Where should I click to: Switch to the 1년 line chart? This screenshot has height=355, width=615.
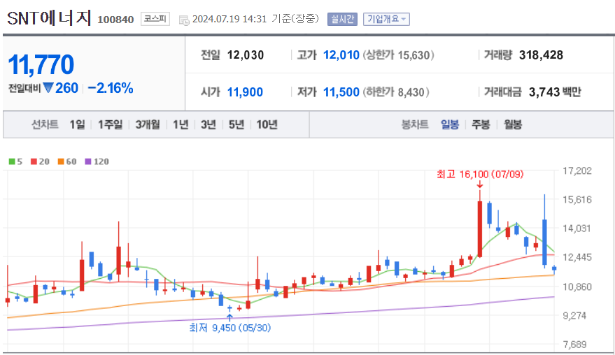click(x=181, y=124)
